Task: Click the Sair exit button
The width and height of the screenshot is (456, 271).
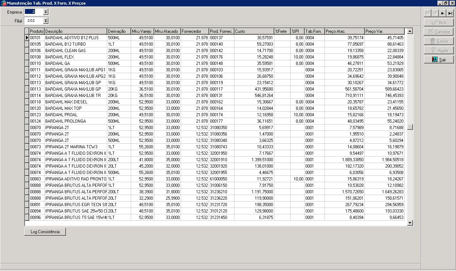Action: [x=439, y=60]
